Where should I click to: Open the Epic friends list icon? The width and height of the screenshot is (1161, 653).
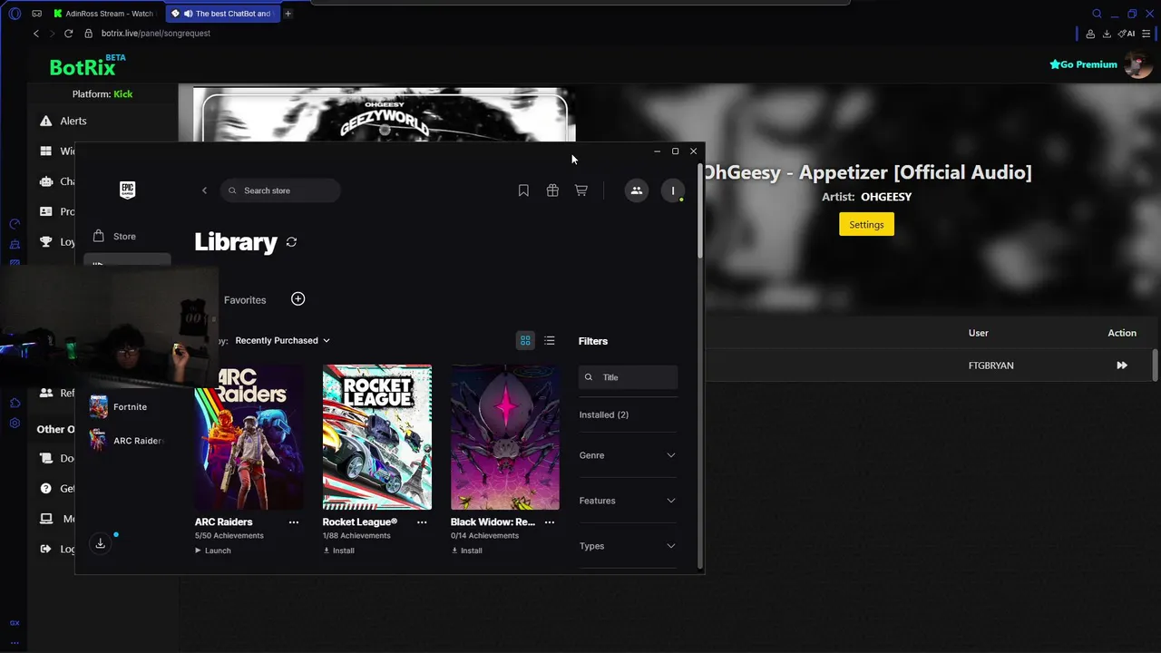637,190
